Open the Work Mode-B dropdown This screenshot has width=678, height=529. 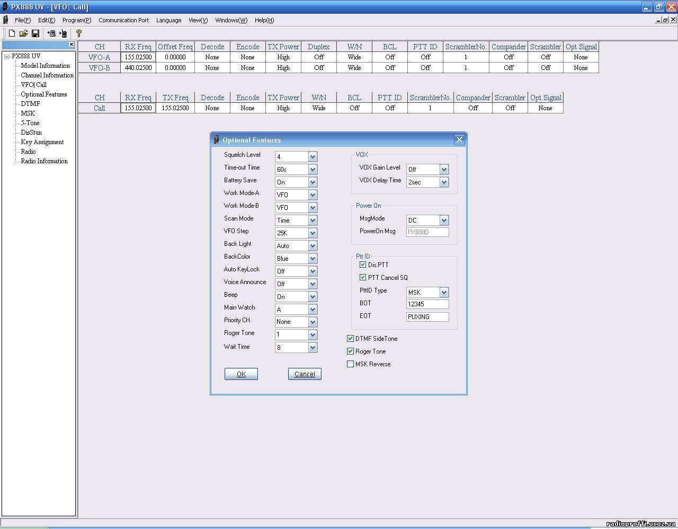tap(313, 207)
